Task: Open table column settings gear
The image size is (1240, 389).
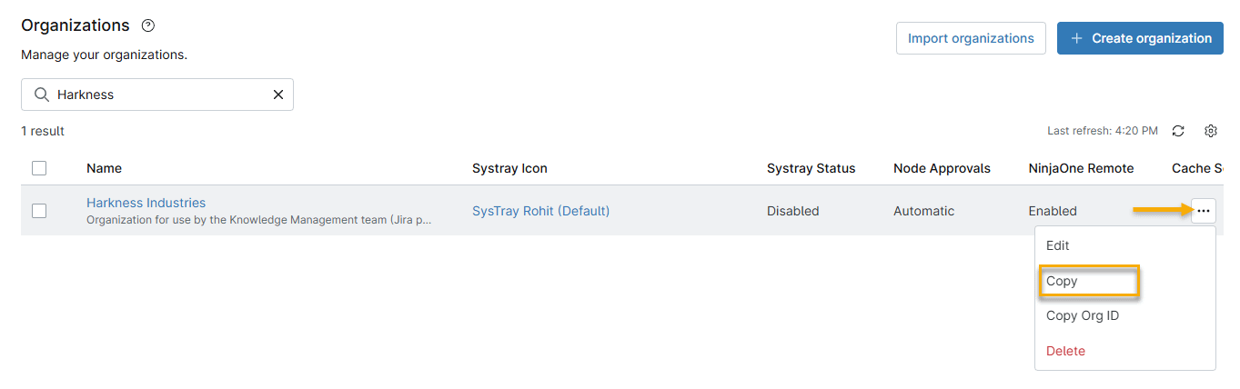Action: pos(1211,131)
